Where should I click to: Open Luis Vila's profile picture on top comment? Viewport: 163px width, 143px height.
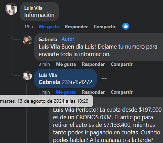[11, 9]
